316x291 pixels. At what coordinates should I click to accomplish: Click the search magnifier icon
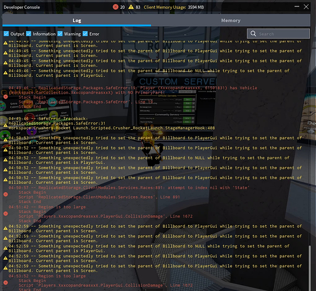(253, 34)
